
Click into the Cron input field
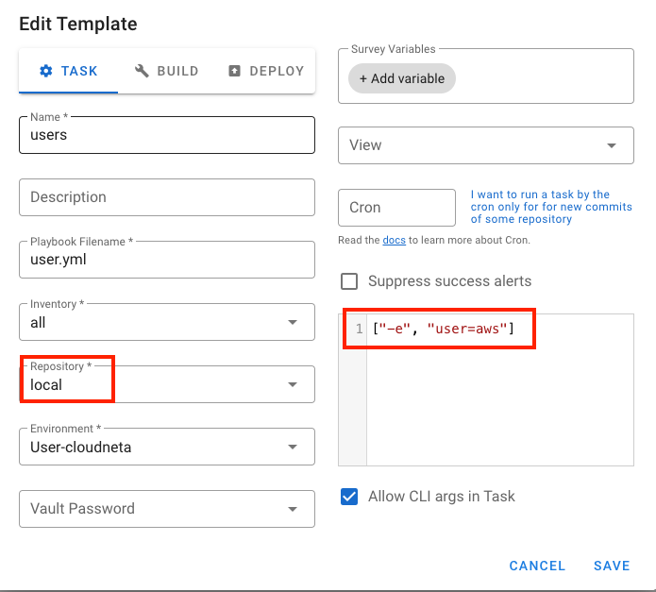click(396, 208)
